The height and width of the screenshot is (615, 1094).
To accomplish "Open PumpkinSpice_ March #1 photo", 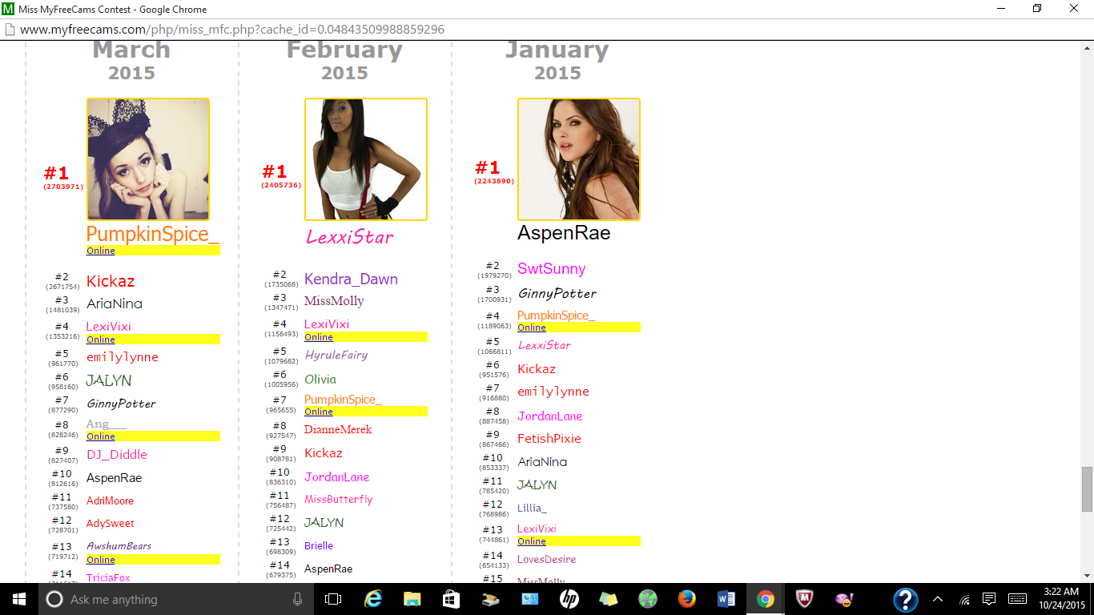I will tap(148, 159).
